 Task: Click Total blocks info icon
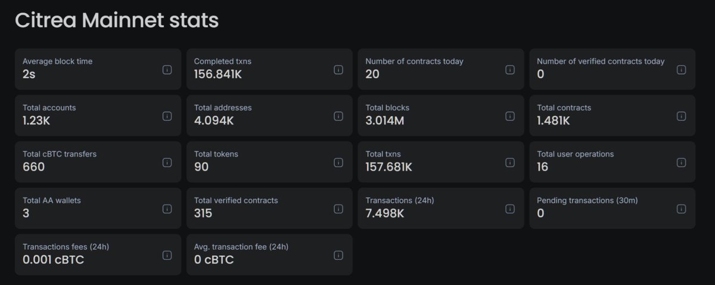tap(510, 116)
